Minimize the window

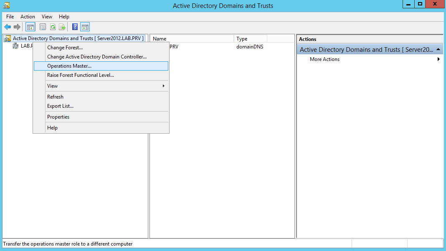coord(408,4)
